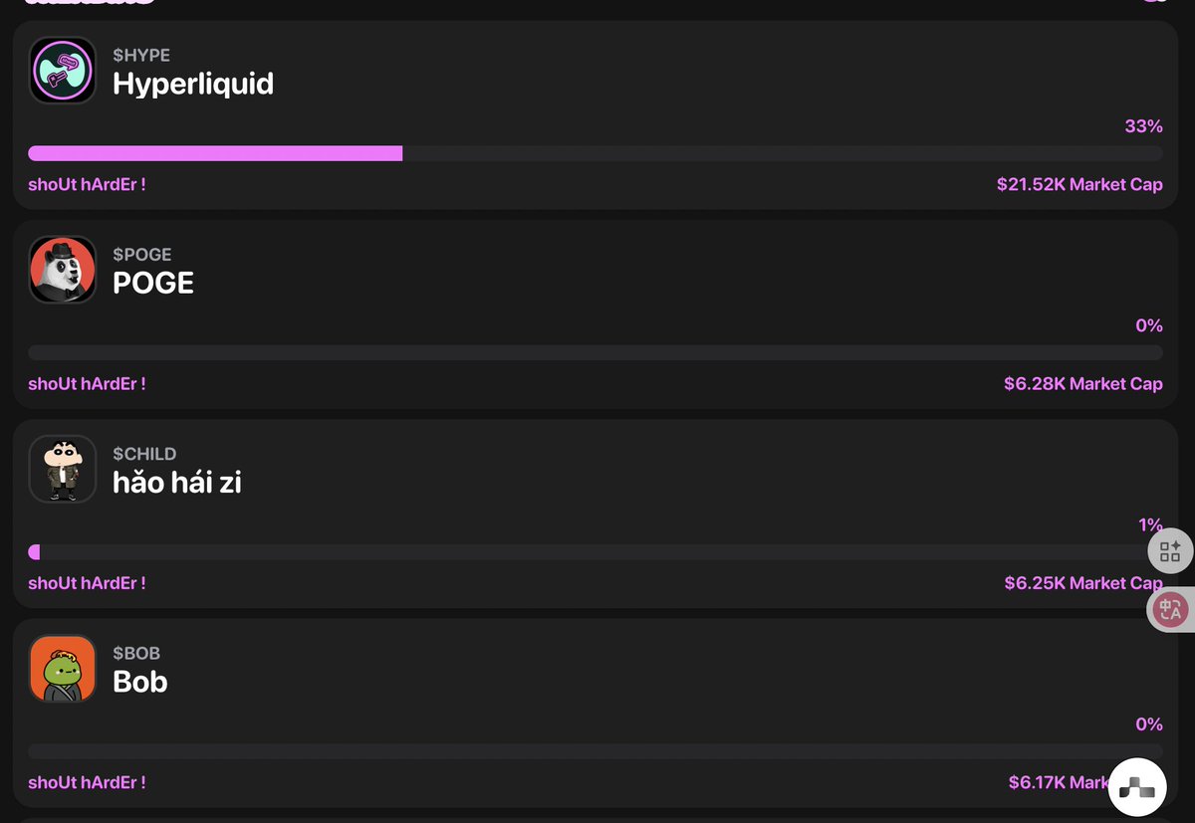Click the floating translate language icon
The image size is (1195, 823).
[1170, 609]
